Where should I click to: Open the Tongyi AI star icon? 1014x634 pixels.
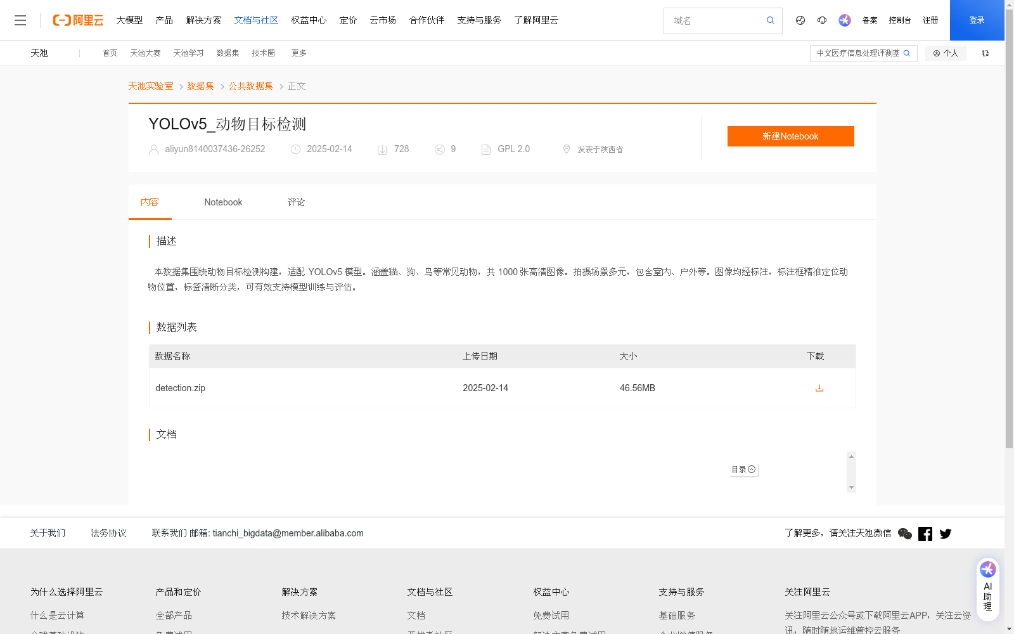844,20
